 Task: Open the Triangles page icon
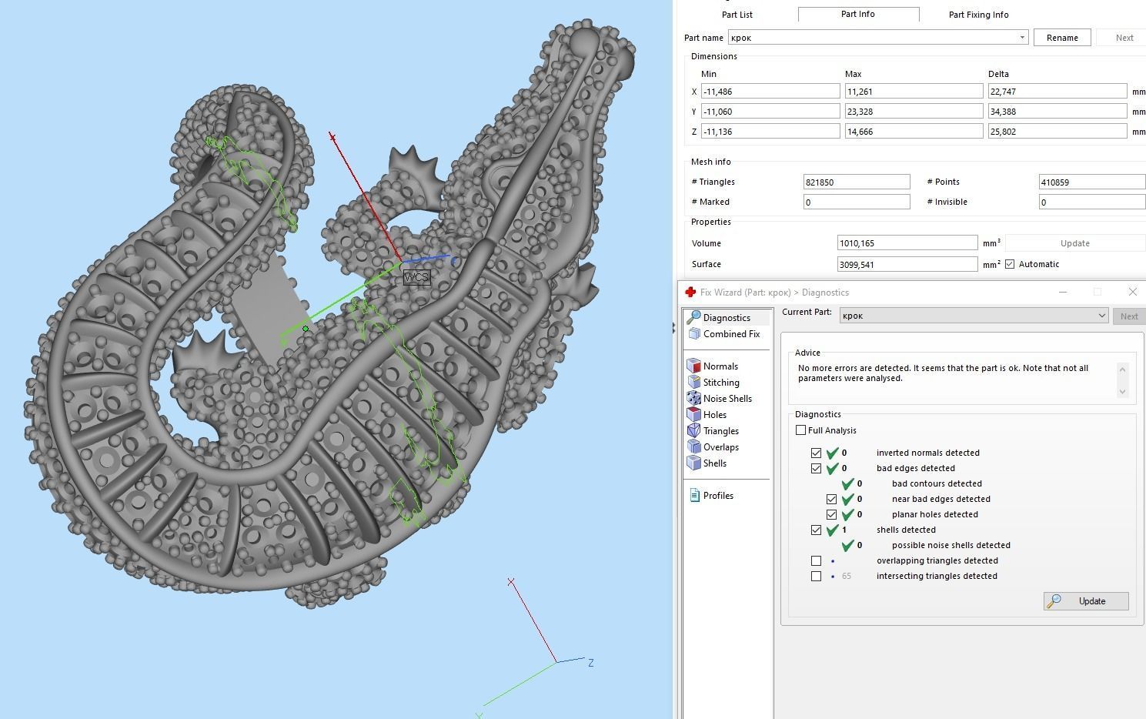pos(694,431)
